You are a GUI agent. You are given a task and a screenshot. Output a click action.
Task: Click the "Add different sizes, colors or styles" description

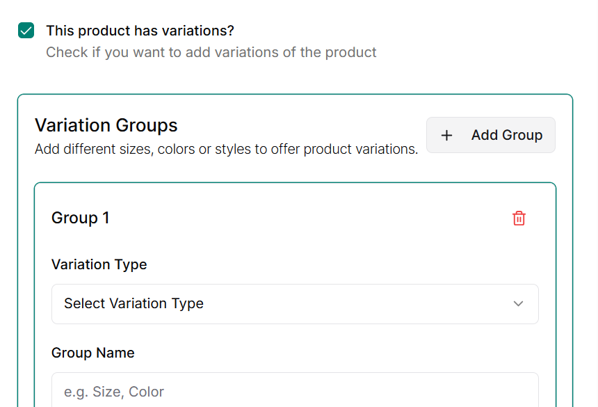pyautogui.click(x=226, y=149)
